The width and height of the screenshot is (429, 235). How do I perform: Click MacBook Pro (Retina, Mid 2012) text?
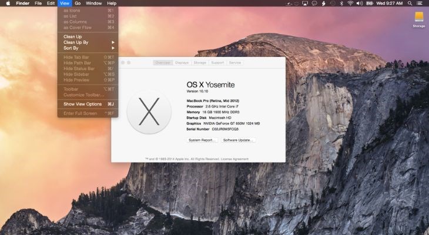213,100
